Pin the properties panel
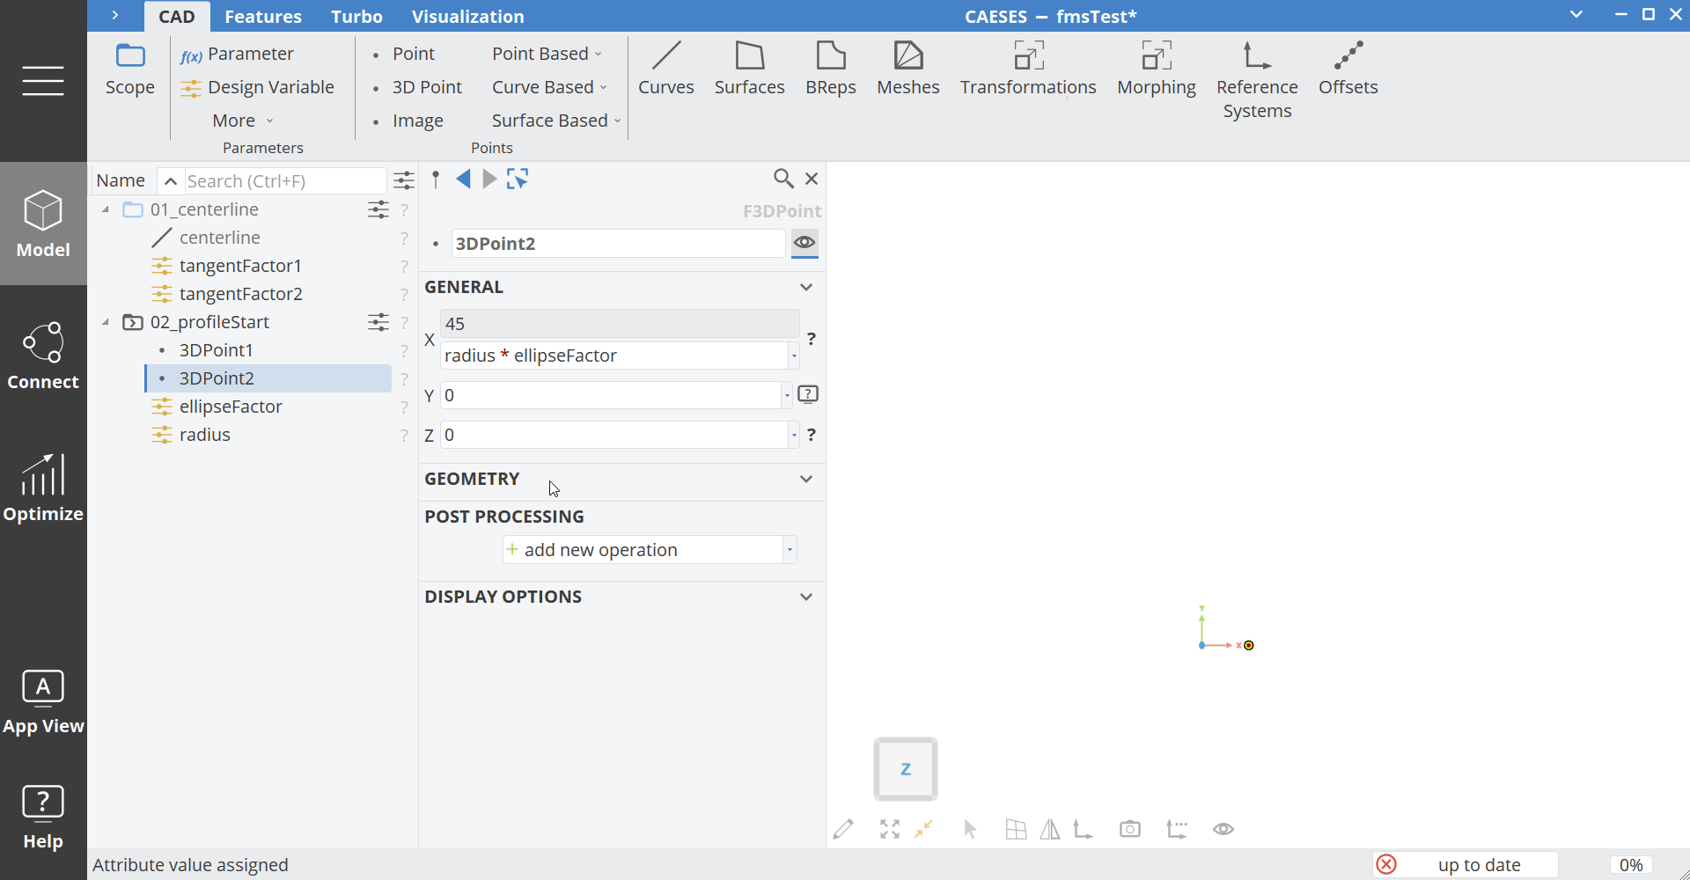This screenshot has width=1690, height=880. (x=436, y=179)
